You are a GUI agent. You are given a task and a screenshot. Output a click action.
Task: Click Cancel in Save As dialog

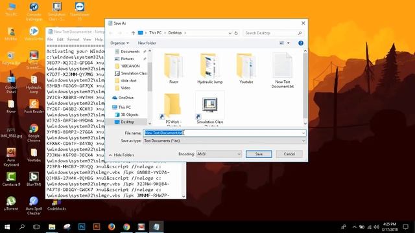coord(289,154)
